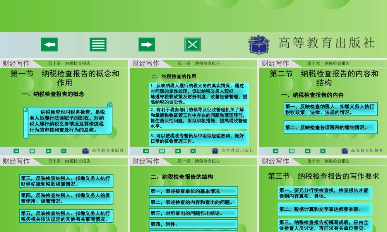Screen dimensions: 387x232
Task: Select the heading 第三节 纳税检查报告的写作要求
Action: click(x=323, y=176)
